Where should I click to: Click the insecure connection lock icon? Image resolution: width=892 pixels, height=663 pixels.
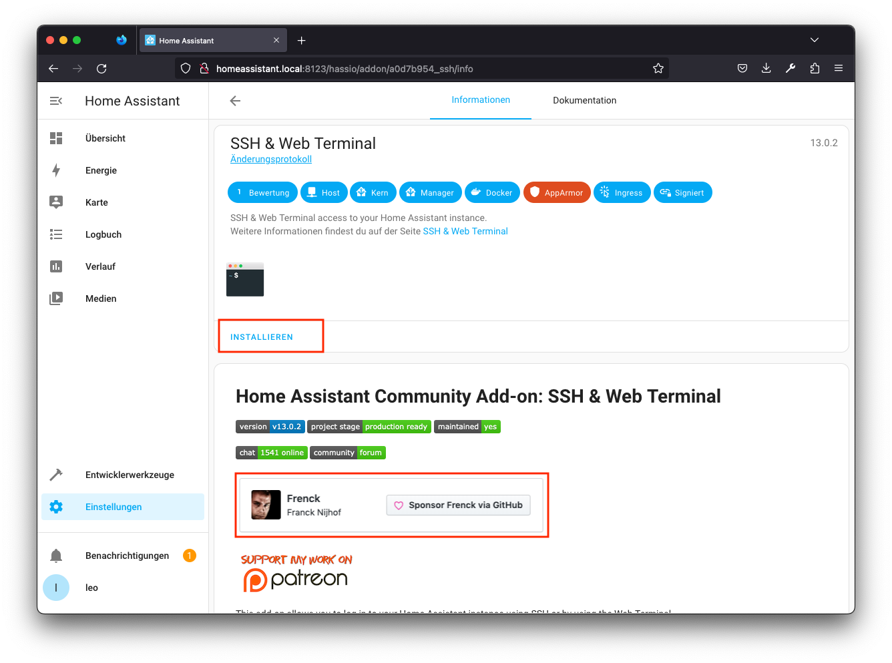point(204,68)
